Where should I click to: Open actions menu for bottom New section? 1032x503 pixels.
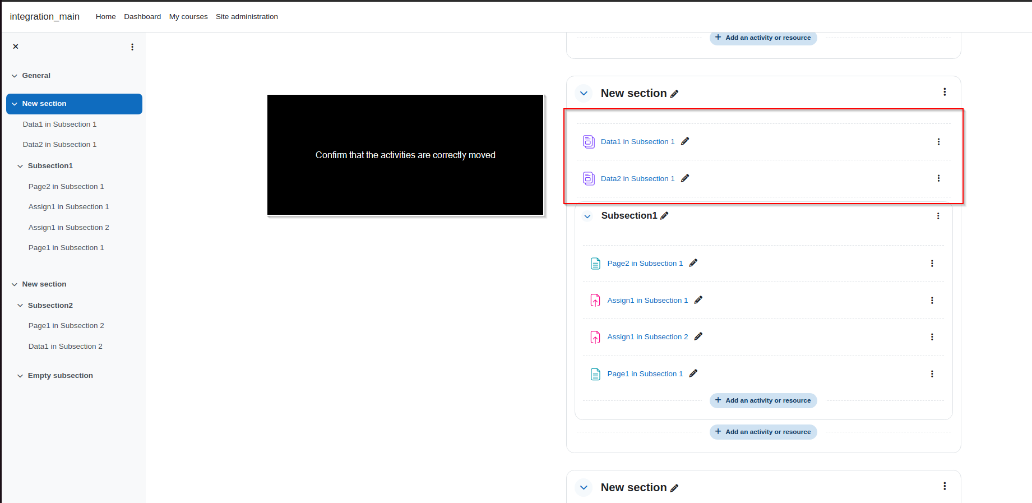click(x=945, y=486)
